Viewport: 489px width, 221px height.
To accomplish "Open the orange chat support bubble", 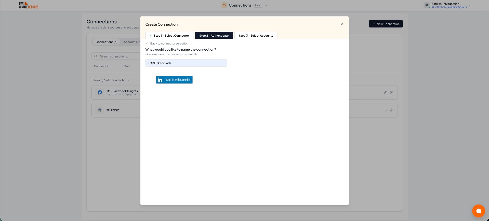I will click(x=478, y=211).
